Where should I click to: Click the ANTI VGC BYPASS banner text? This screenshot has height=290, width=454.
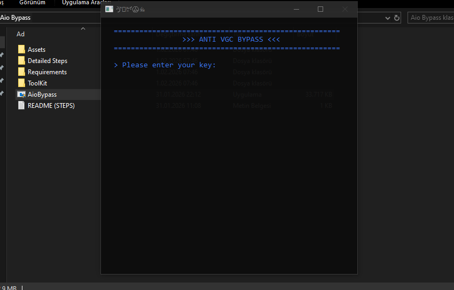(x=231, y=40)
